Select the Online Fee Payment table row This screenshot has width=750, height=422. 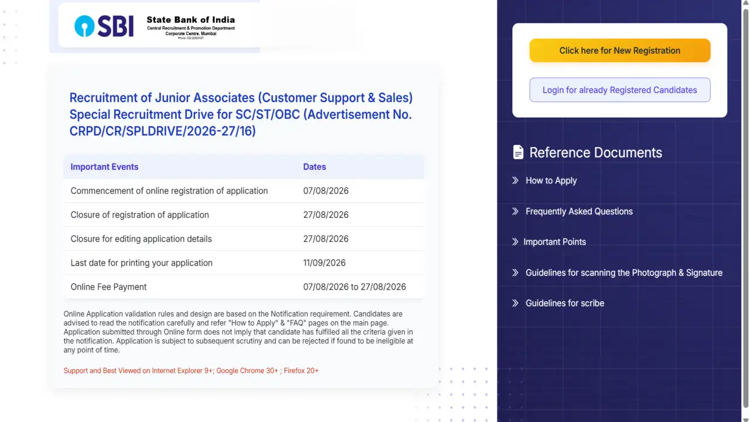tap(244, 287)
